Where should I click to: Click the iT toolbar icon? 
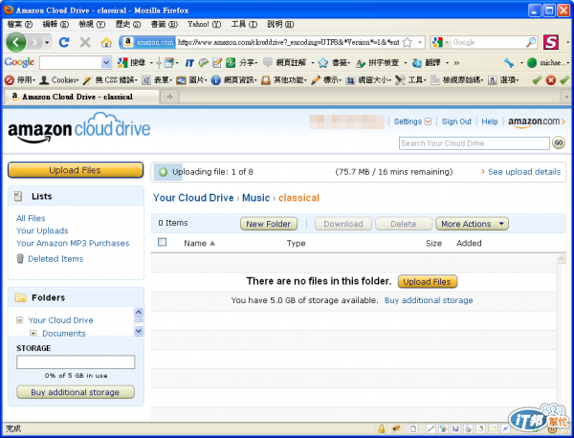[x=189, y=63]
